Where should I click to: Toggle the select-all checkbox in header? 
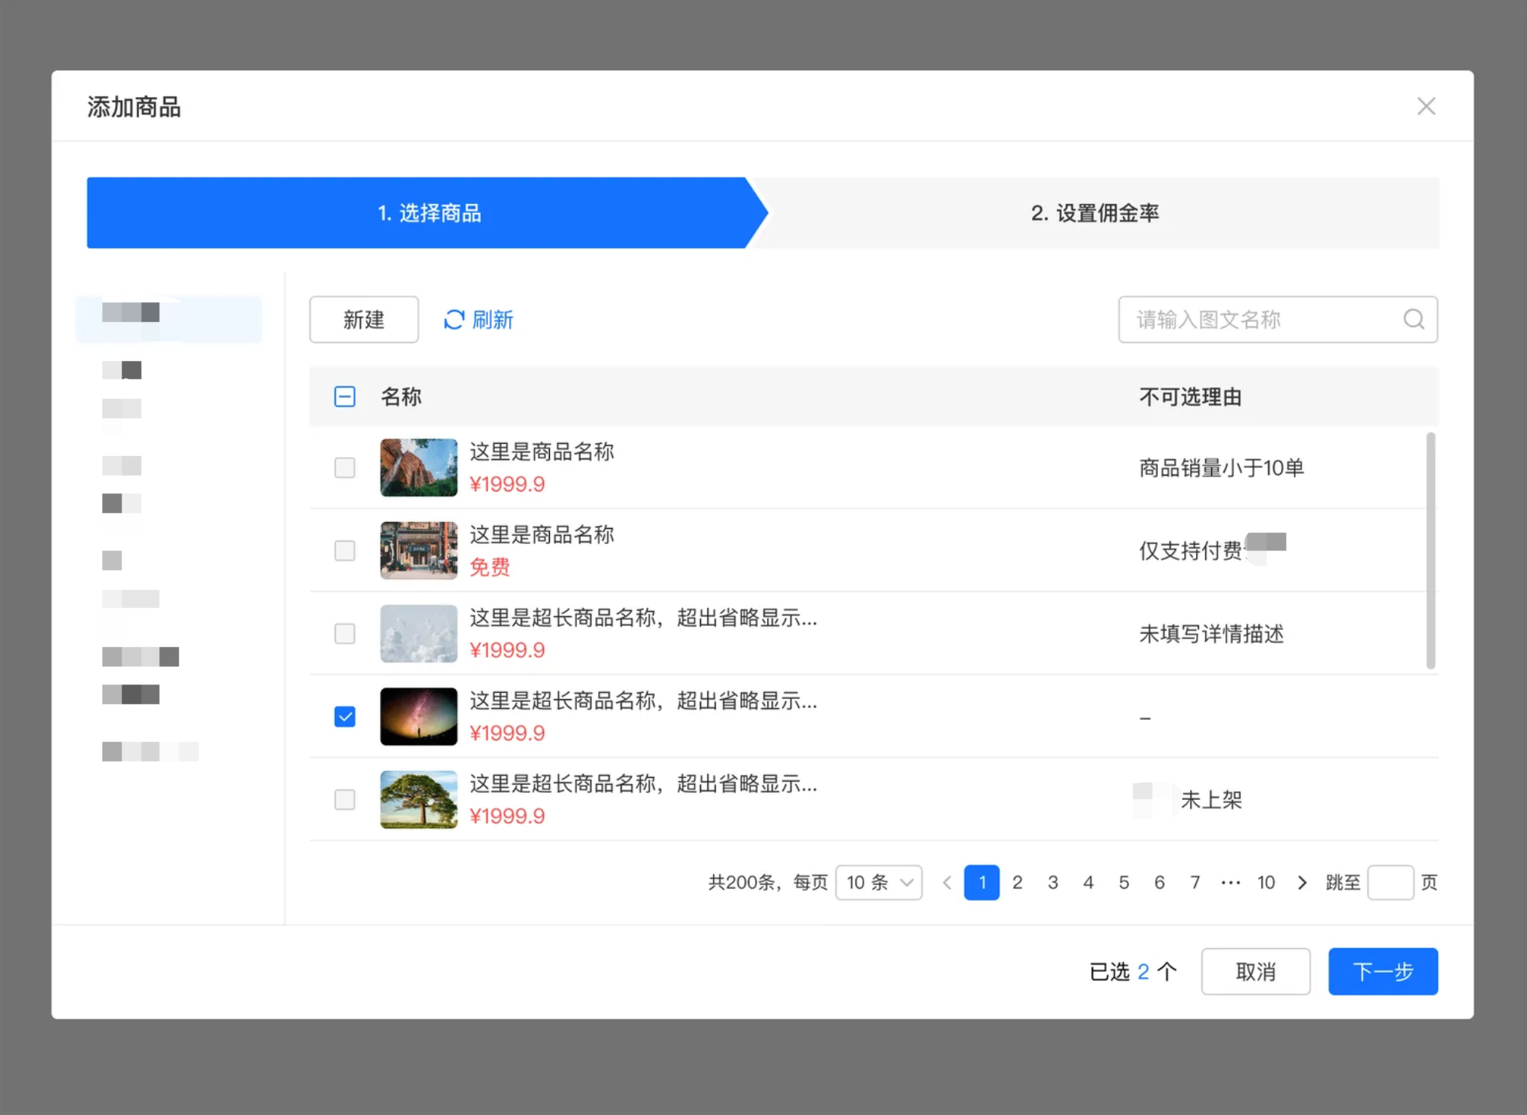click(345, 396)
